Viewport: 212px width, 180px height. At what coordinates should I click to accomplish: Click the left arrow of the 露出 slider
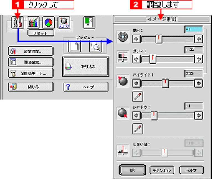coord(136,39)
